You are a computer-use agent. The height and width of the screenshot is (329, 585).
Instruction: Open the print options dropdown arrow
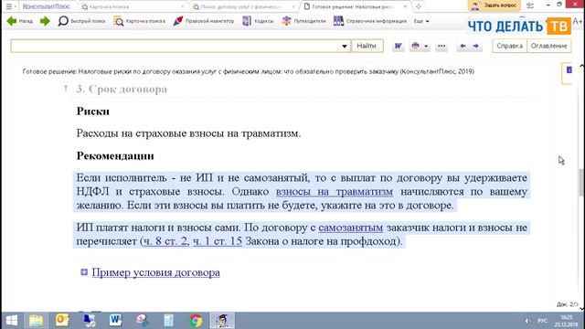[x=426, y=47]
